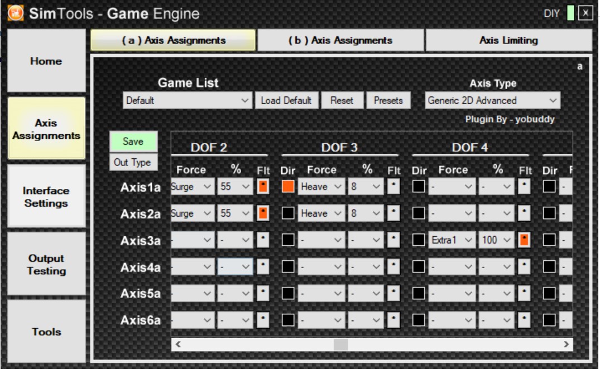Toggle the orange Axis1a DOF 3 Dir box
Image resolution: width=600 pixels, height=370 pixels.
pos(288,186)
